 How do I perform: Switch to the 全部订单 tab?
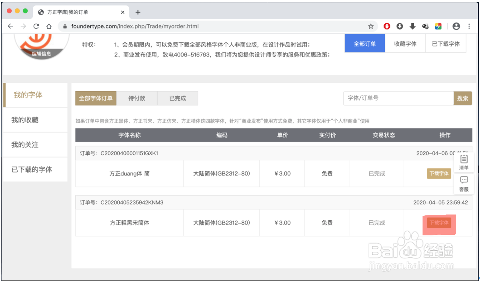pos(365,43)
